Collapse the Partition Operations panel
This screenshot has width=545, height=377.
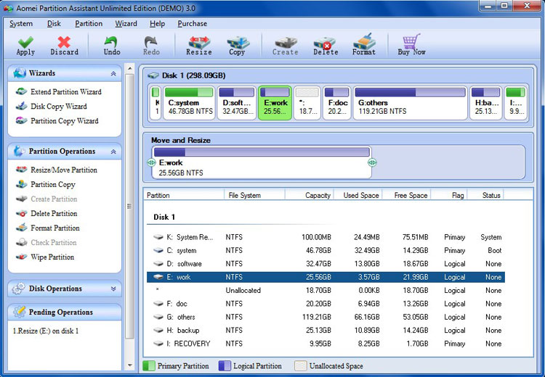113,152
